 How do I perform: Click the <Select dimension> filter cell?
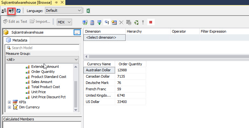tap(105, 38)
